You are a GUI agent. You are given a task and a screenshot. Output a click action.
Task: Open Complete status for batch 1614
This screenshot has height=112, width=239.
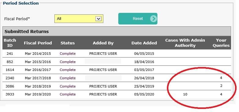(x=68, y=70)
